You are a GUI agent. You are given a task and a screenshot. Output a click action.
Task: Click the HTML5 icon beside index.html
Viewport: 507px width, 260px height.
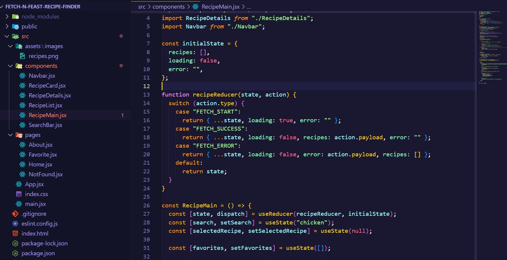pos(15,233)
